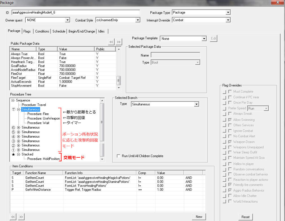
Task: Click the Function Name column header
Action: point(43,173)
